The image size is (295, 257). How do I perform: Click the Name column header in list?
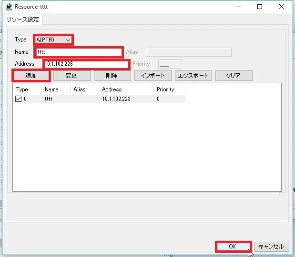pyautogui.click(x=56, y=89)
